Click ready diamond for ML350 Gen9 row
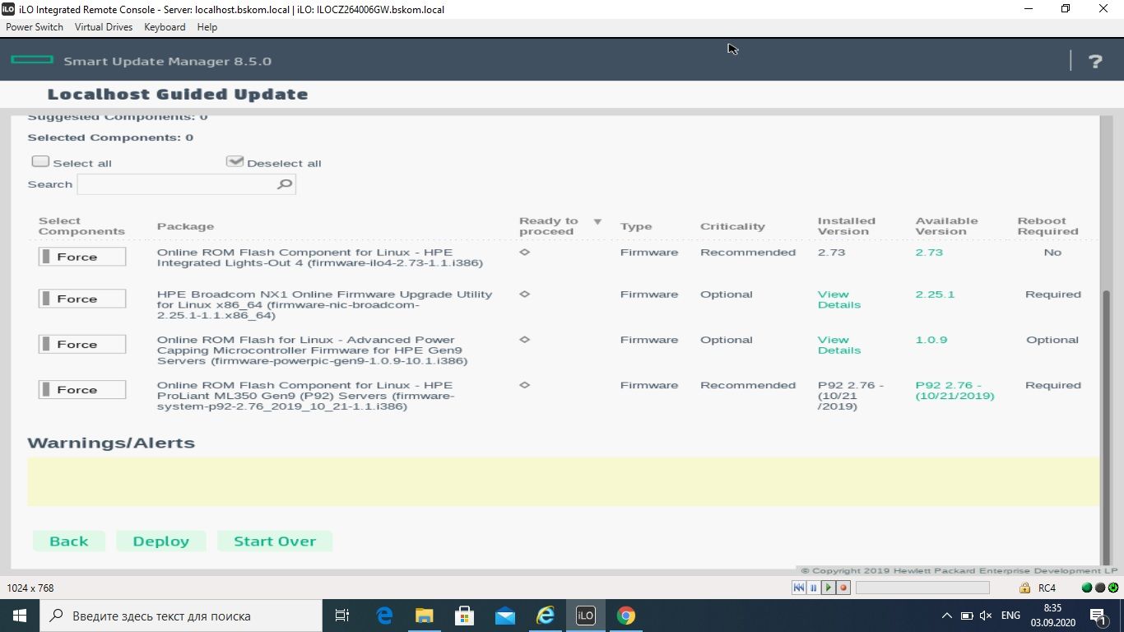The image size is (1124, 632). [x=524, y=384]
